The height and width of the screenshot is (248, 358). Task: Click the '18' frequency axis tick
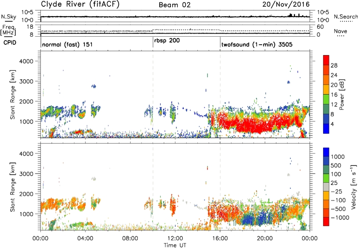30,27
